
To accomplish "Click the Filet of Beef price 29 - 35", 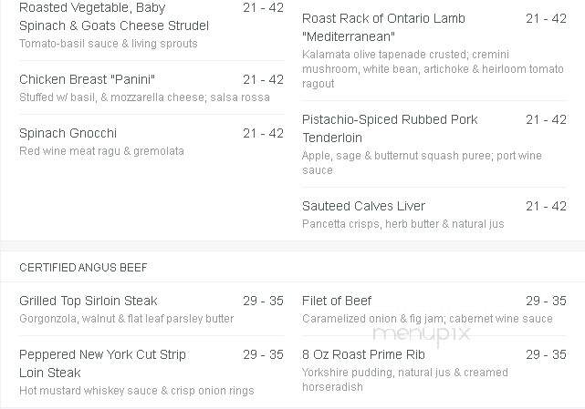I will tap(546, 301).
